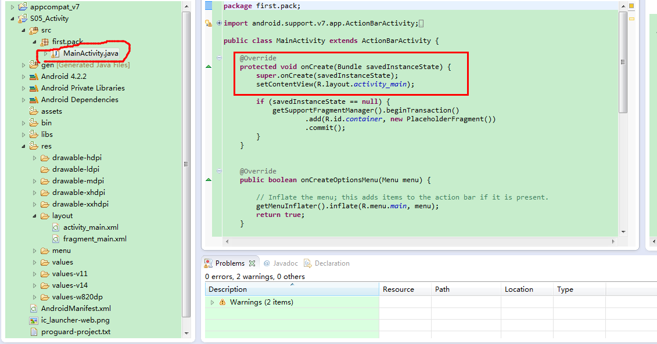The height and width of the screenshot is (344, 657).
Task: Click the appcompat_v7 project icon
Action: coord(23,7)
